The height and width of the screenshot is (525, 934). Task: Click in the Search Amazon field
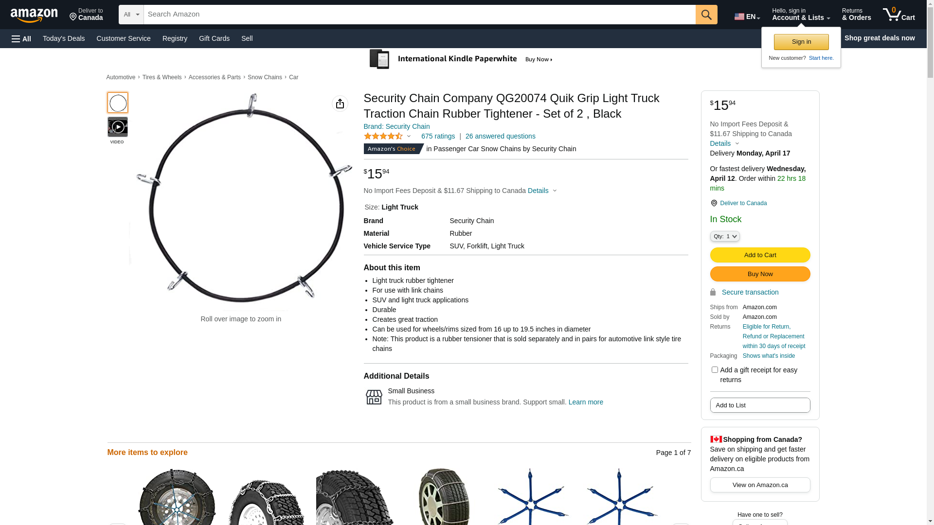[x=419, y=15]
